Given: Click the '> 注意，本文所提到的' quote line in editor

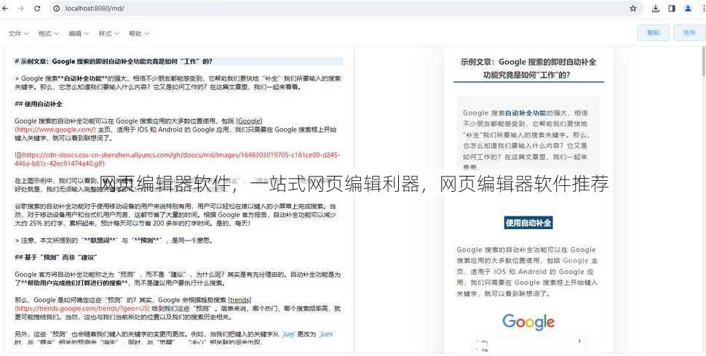Looking at the screenshot, I should [114, 240].
